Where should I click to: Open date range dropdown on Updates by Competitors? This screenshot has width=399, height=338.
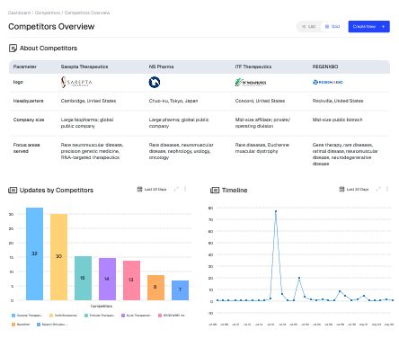point(152,190)
